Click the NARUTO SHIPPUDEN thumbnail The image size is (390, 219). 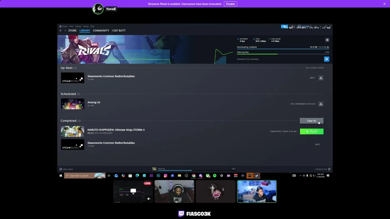pos(72,131)
